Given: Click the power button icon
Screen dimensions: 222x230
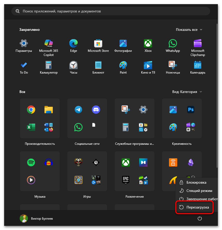Looking at the screenshot, I should coord(199,219).
